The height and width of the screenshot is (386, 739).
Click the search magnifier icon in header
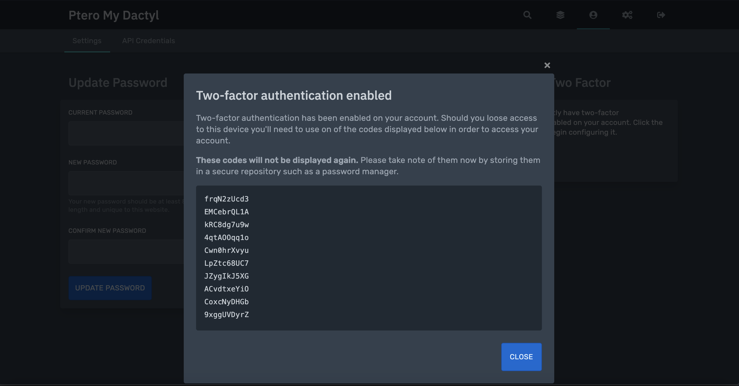pyautogui.click(x=527, y=15)
